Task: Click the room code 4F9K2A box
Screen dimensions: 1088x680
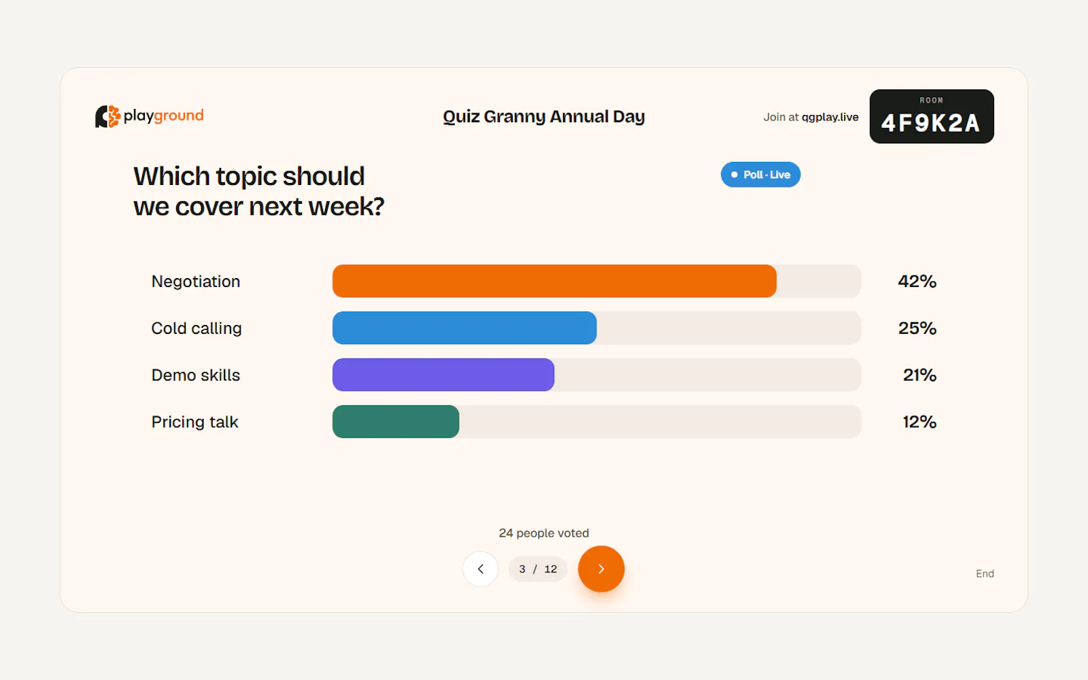Action: point(932,116)
